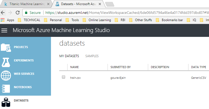This screenshot has height=109, width=209.
Task: Select the My Datasets tab
Action: pos(69,56)
